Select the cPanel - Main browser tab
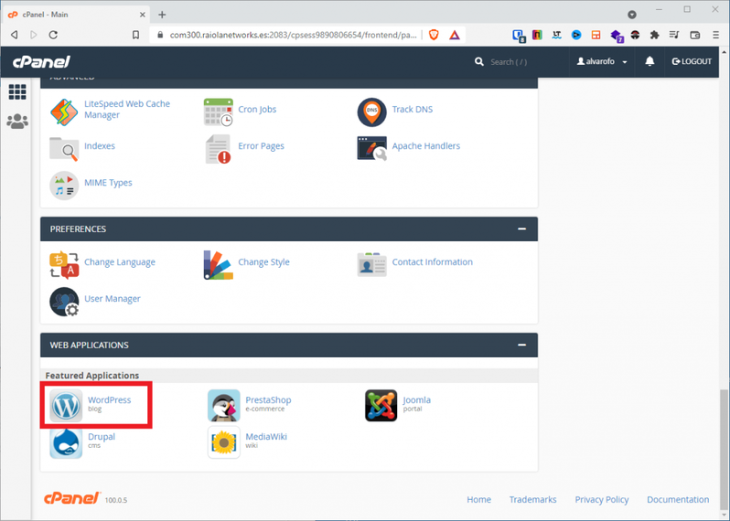The width and height of the screenshot is (730, 521). point(77,15)
